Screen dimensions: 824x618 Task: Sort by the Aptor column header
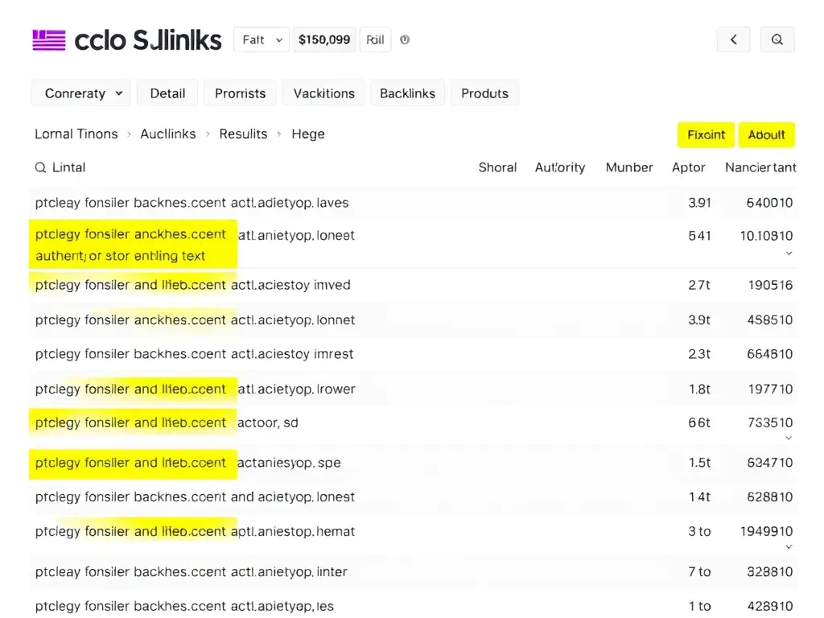(689, 167)
